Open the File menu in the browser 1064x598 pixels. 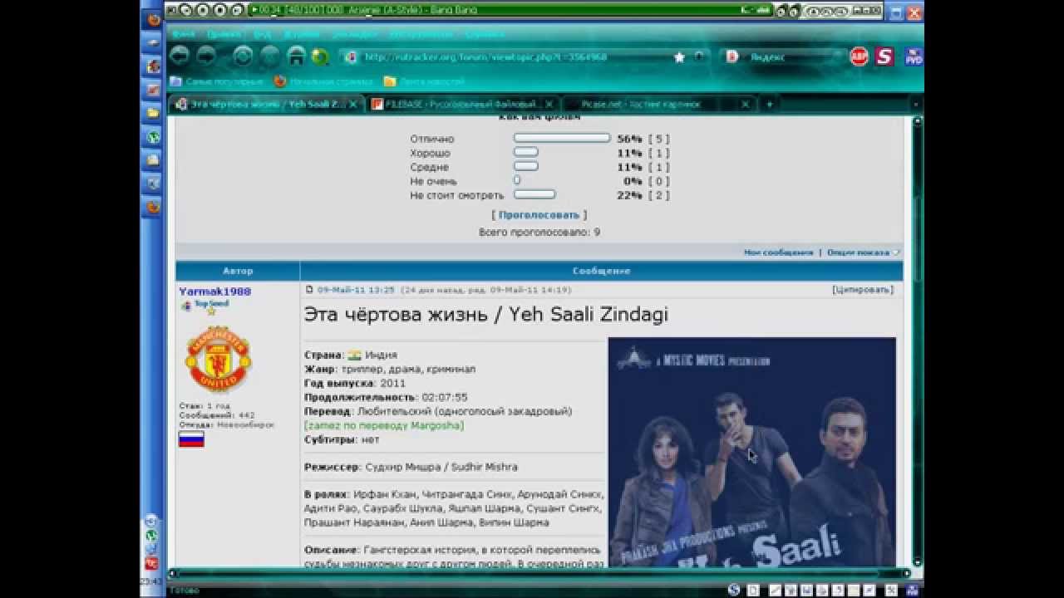coord(184,34)
